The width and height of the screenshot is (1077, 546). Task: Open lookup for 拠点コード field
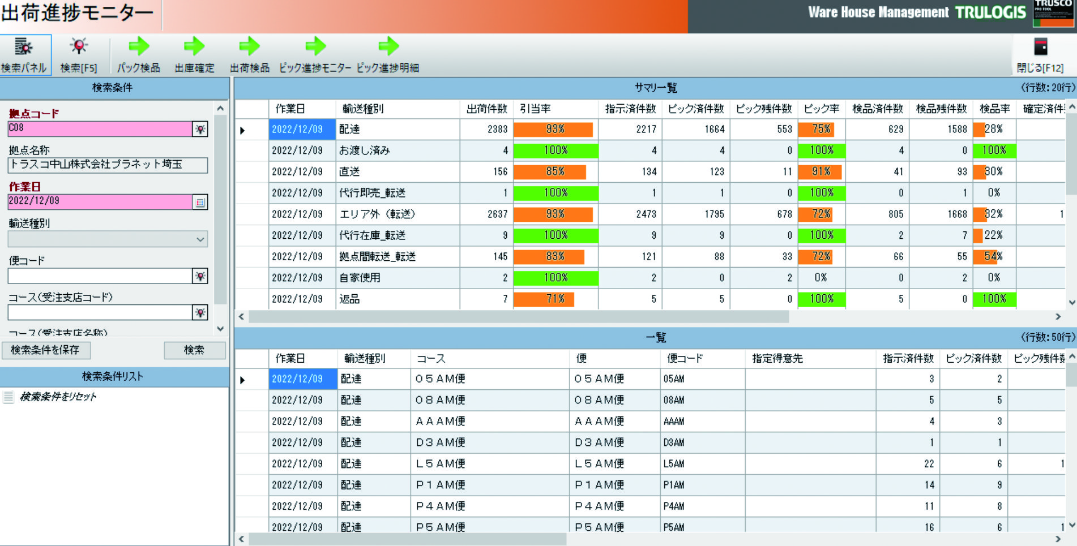[x=200, y=129]
